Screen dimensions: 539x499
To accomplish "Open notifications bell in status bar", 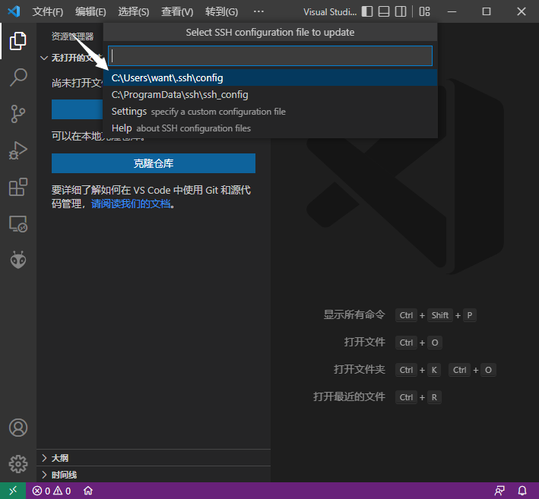I will click(x=522, y=491).
